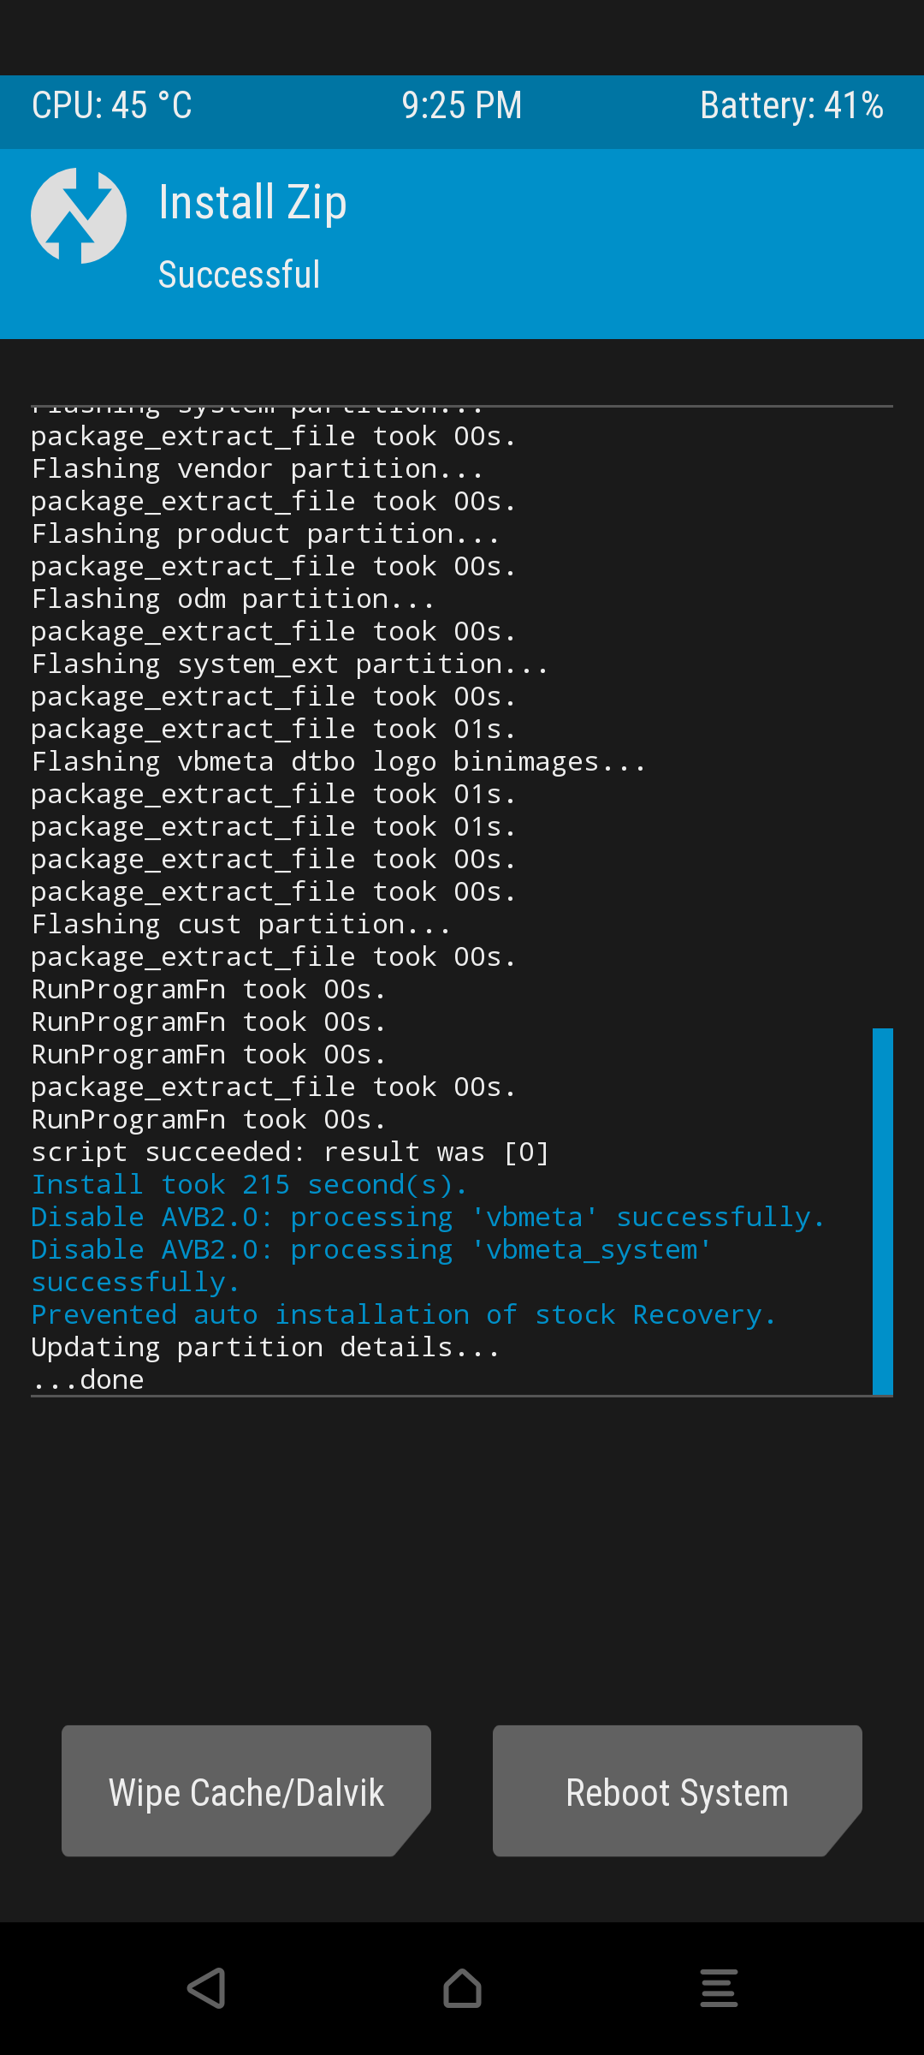Tap the home navigation icon
The height and width of the screenshot is (2055, 924).
click(462, 1988)
